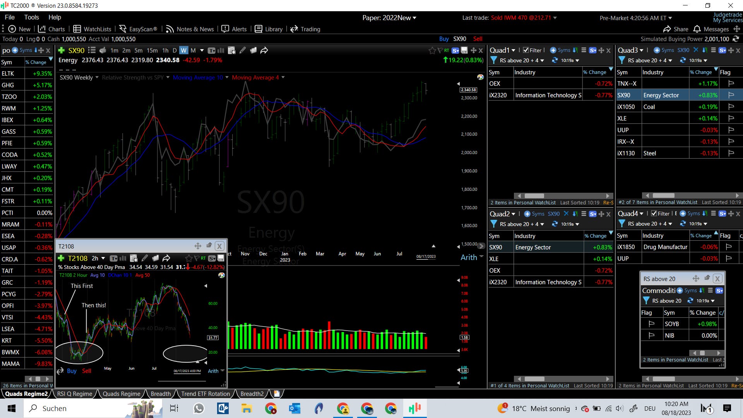Toggle flag for SOYB in Commodities list

(651, 324)
